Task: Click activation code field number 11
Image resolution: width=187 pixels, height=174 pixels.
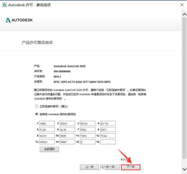Action: [x=88, y=135]
